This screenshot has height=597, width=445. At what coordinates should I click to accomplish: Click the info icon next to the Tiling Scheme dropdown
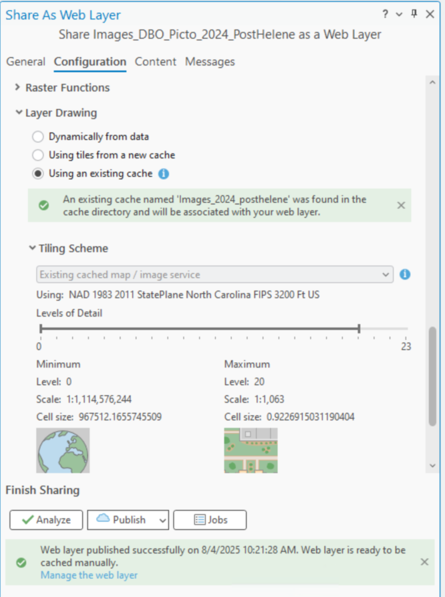point(406,274)
